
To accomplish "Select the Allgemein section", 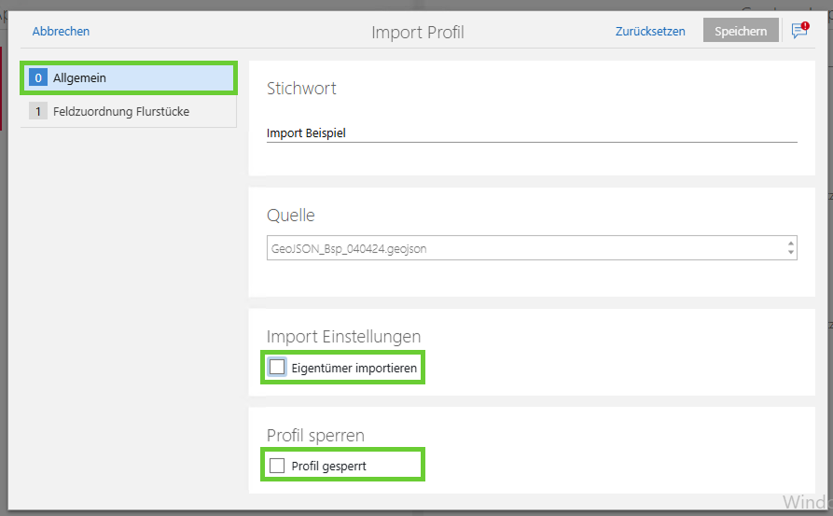I will [x=129, y=78].
